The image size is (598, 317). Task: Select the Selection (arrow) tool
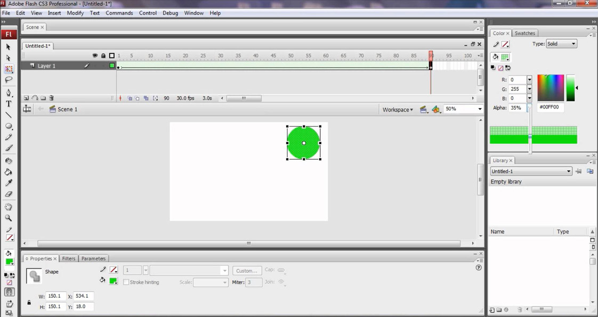pos(9,47)
